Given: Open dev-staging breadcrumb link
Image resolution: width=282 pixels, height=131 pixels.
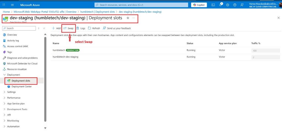Looking at the screenshot, I should (140, 12).
